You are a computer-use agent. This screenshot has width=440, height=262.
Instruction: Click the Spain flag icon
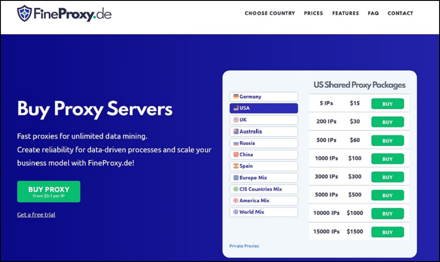pos(236,166)
